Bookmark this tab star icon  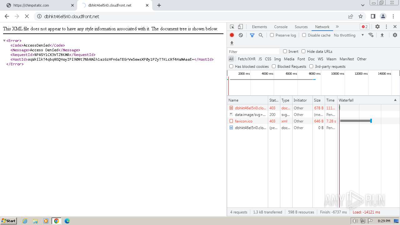tap(361, 16)
